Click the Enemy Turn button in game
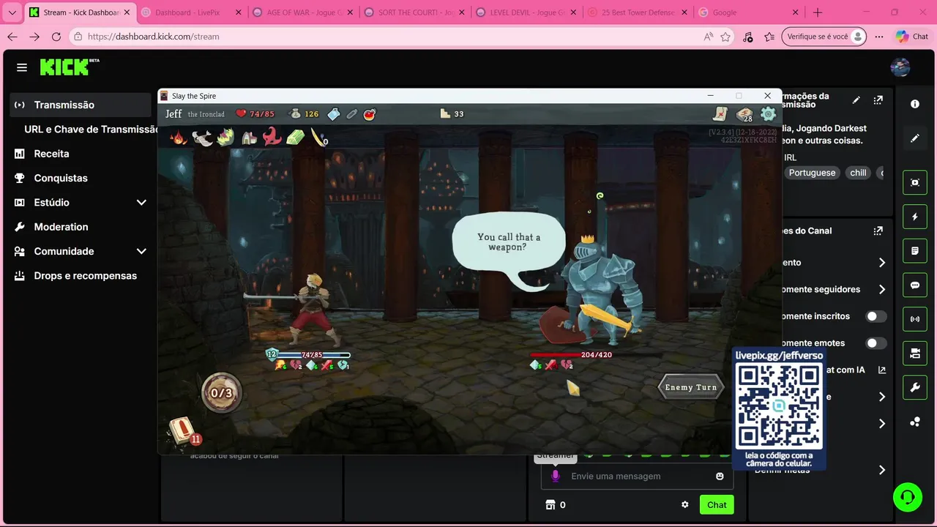Image resolution: width=937 pixels, height=527 pixels. (690, 387)
